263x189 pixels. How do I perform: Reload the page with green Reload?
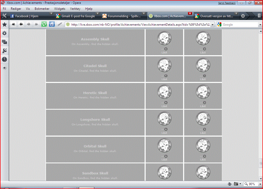pyautogui.click(x=44, y=24)
